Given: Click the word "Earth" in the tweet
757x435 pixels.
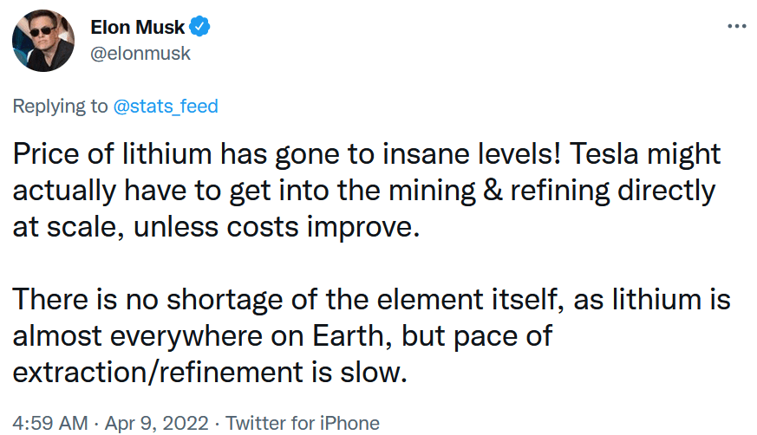Looking at the screenshot, I should coord(348,335).
